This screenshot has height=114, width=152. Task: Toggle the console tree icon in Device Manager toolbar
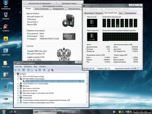(x=24, y=70)
